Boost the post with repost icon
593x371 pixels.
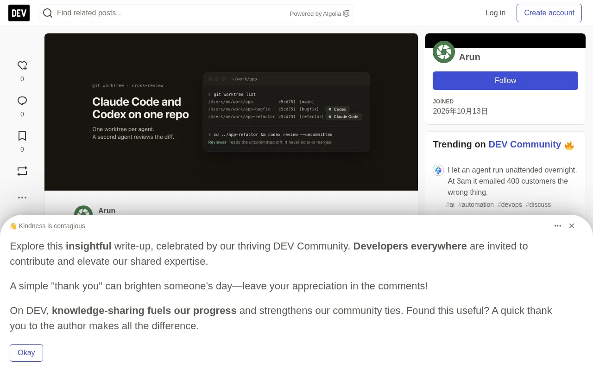(22, 171)
